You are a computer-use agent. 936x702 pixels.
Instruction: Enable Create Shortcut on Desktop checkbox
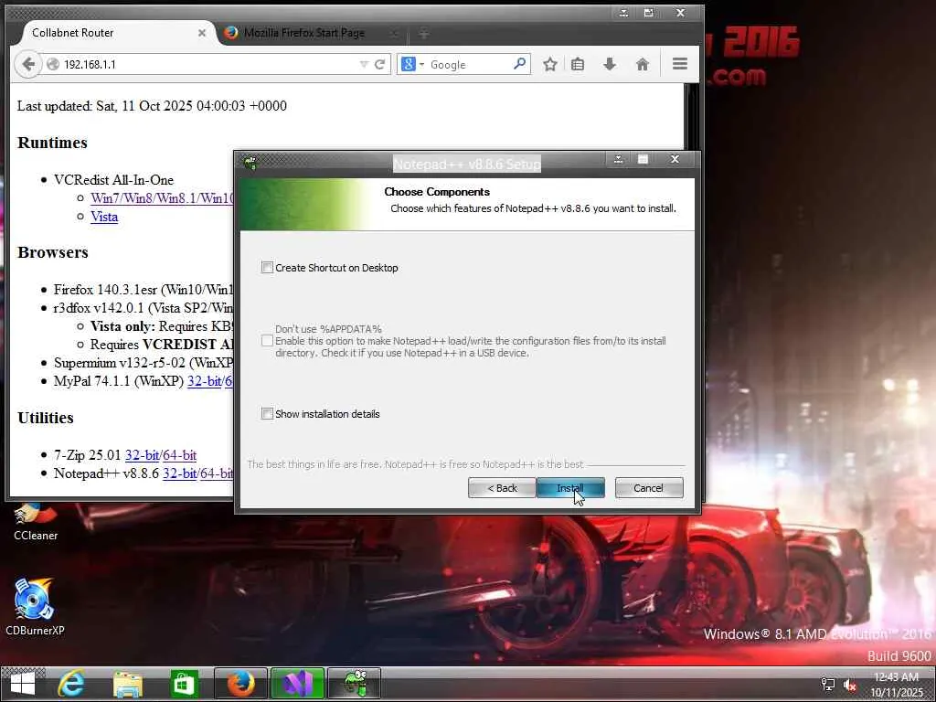267,268
